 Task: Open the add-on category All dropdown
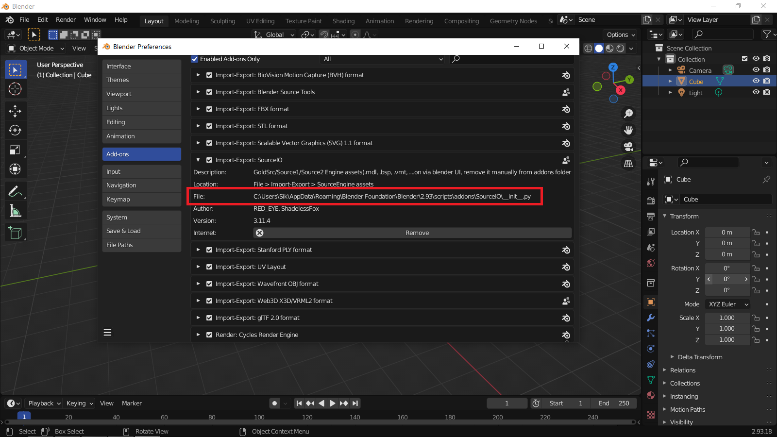[383, 59]
